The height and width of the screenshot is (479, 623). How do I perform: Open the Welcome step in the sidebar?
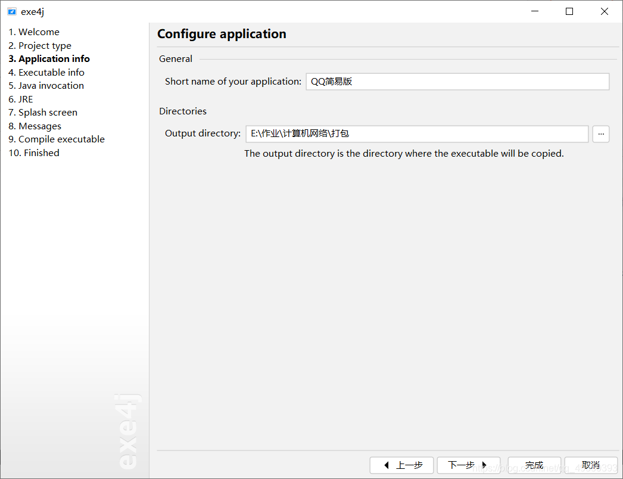pyautogui.click(x=34, y=32)
